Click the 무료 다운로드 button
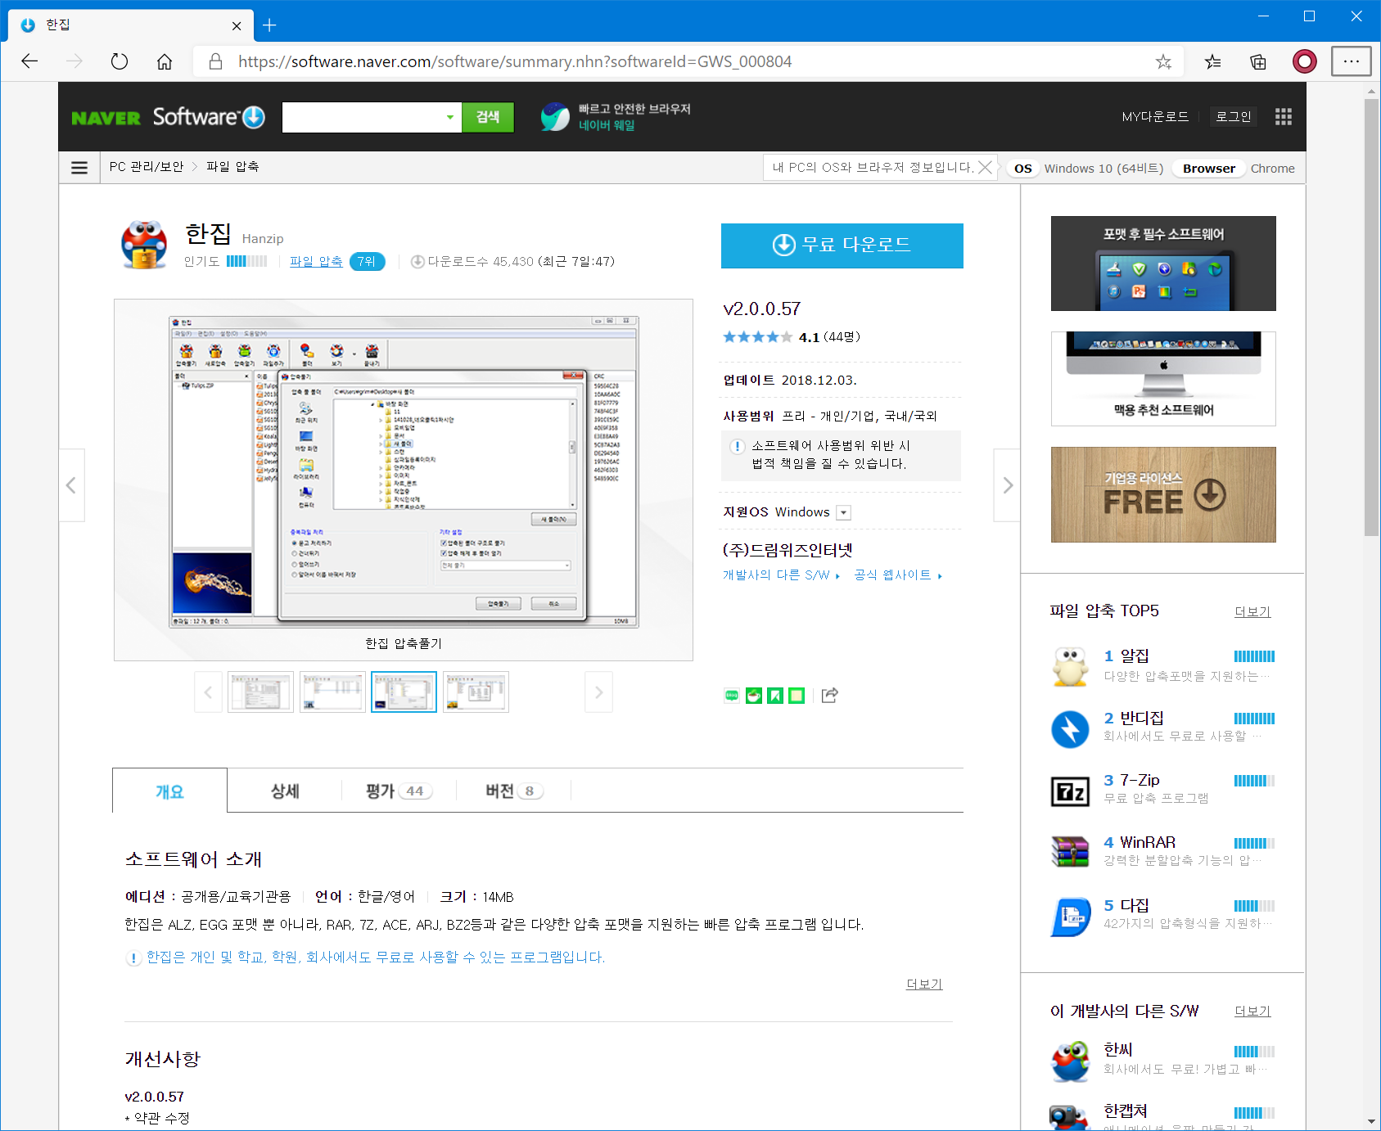 (842, 246)
